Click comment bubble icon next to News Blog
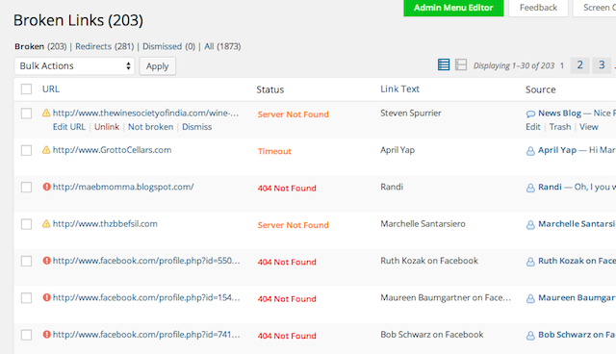 point(530,114)
